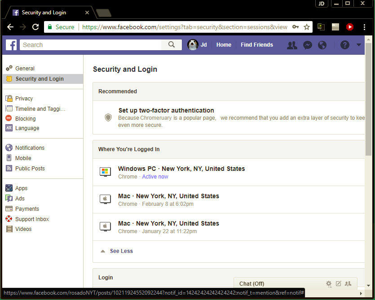The width and height of the screenshot is (375, 300).
Task: Open the Friend Requests icon
Action: pyautogui.click(x=292, y=45)
